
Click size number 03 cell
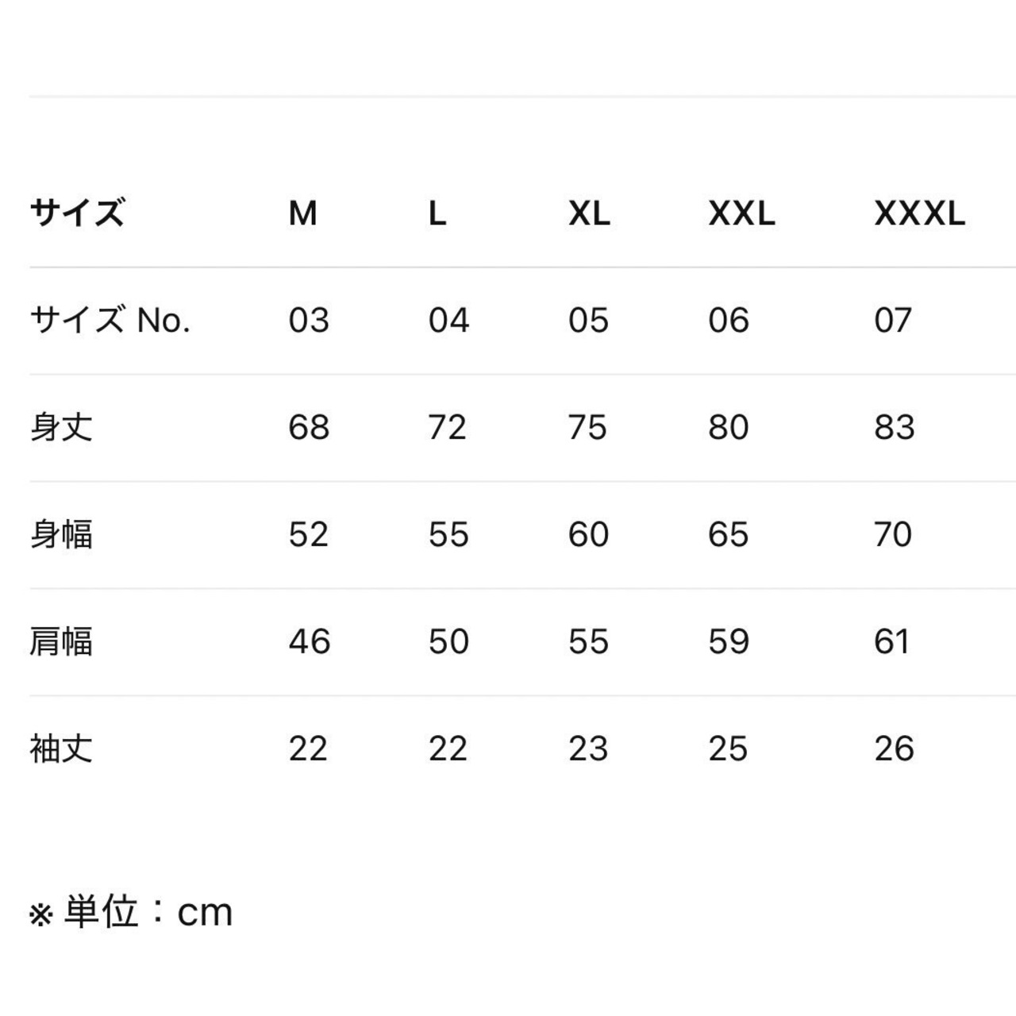pyautogui.click(x=309, y=321)
